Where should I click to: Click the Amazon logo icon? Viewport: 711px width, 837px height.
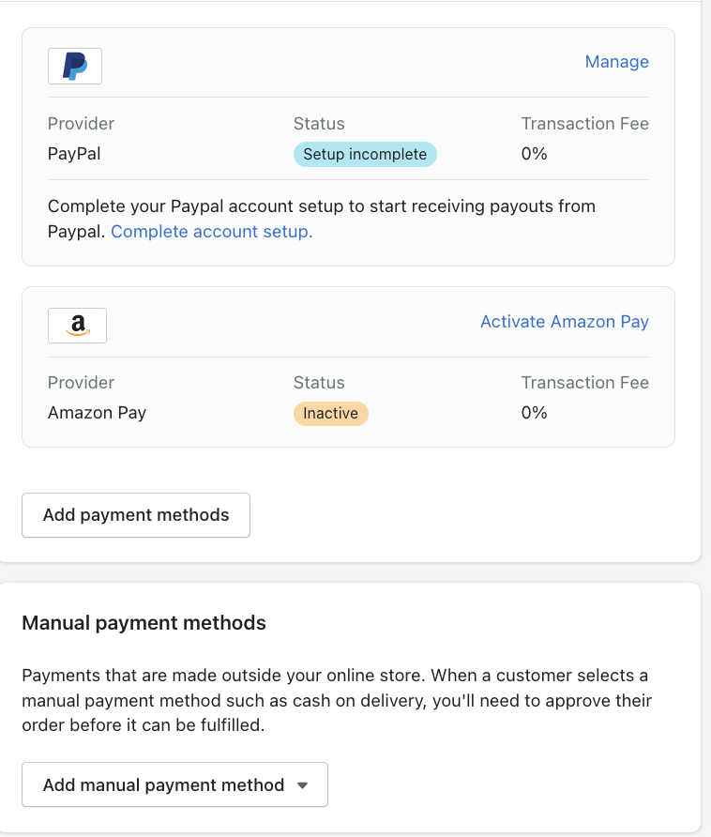(78, 326)
